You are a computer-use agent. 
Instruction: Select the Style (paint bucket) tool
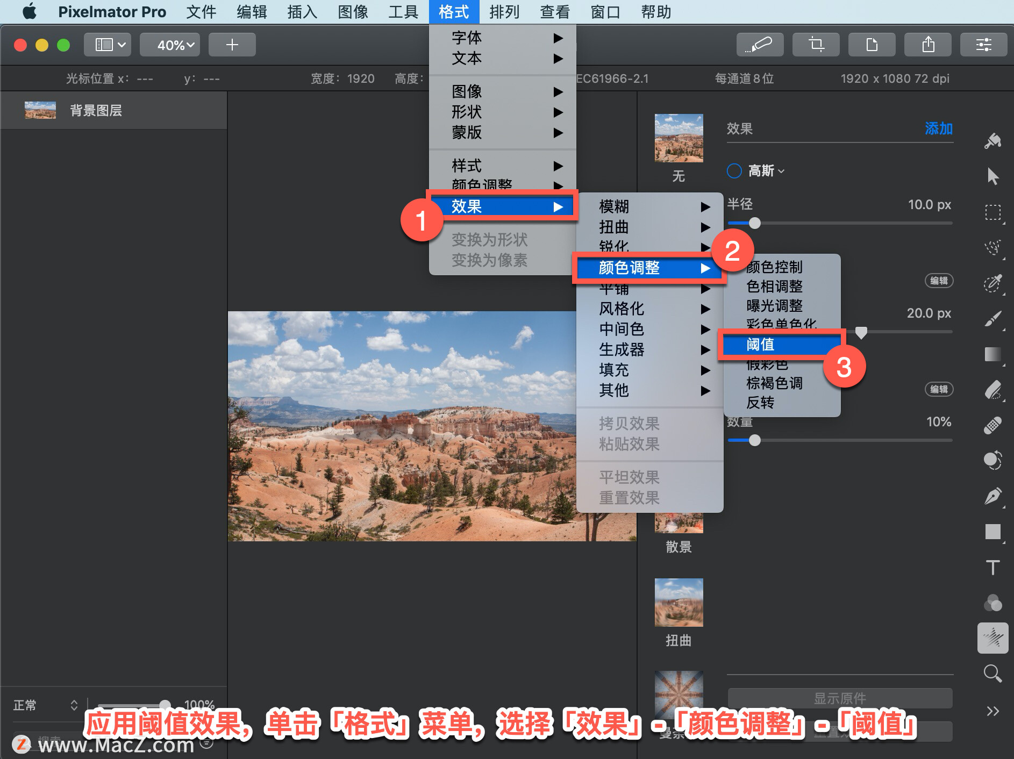point(992,141)
